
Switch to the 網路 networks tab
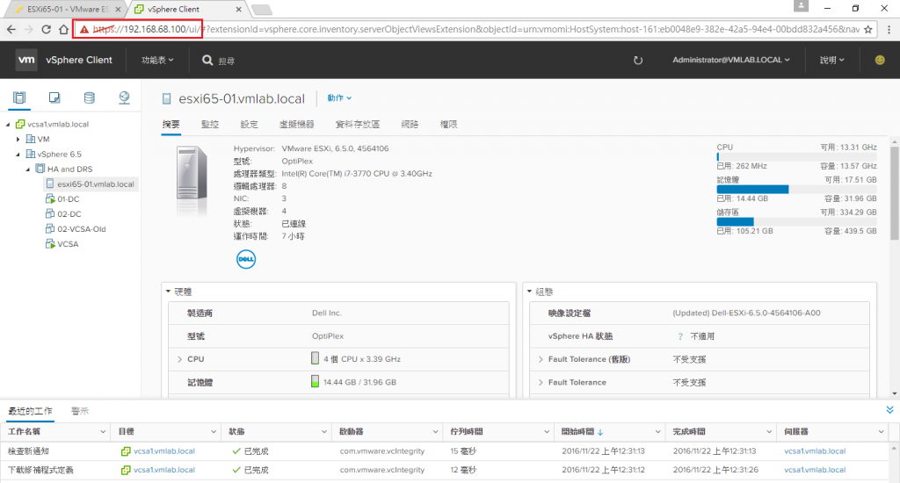tap(410, 125)
